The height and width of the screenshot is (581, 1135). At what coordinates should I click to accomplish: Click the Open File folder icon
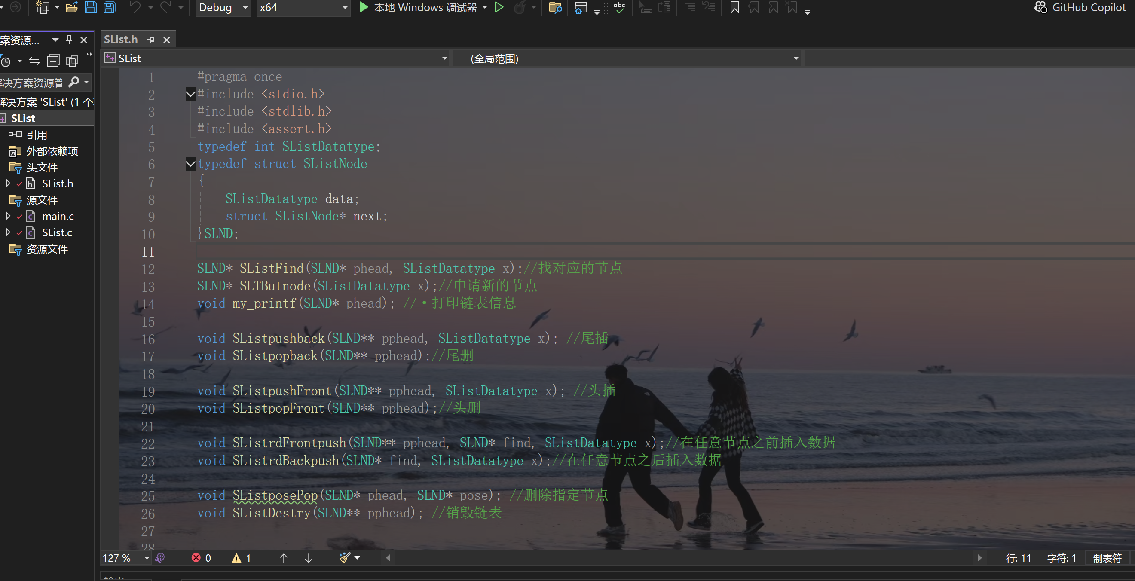point(71,7)
